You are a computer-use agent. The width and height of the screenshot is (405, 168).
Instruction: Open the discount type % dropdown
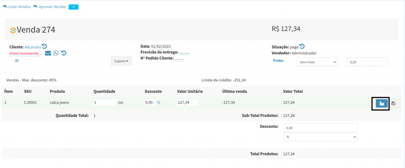[x=320, y=137]
